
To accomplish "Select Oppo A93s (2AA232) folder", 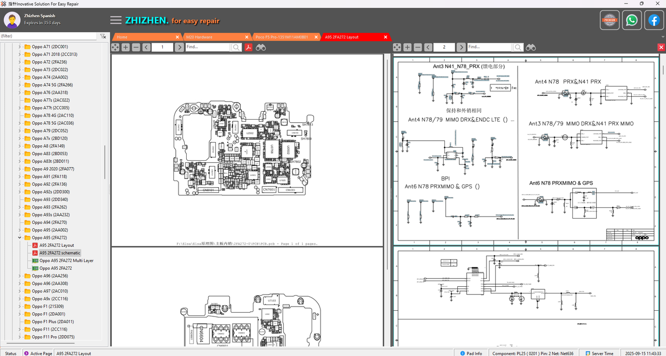I will (x=50, y=215).
